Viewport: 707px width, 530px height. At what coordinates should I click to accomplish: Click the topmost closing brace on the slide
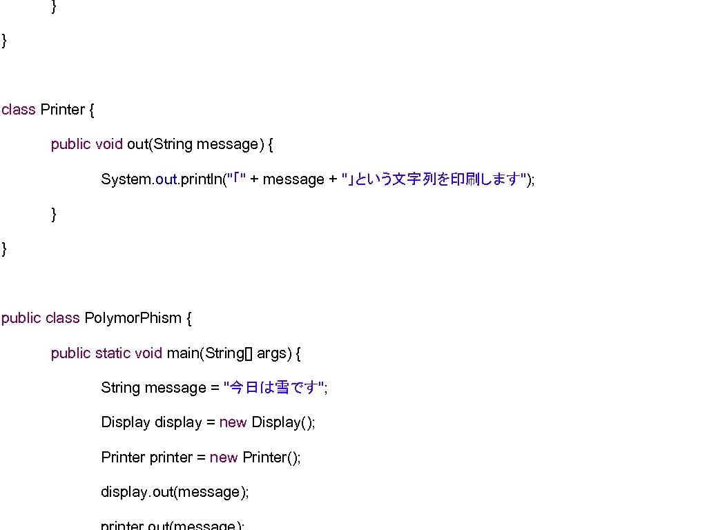[53, 8]
